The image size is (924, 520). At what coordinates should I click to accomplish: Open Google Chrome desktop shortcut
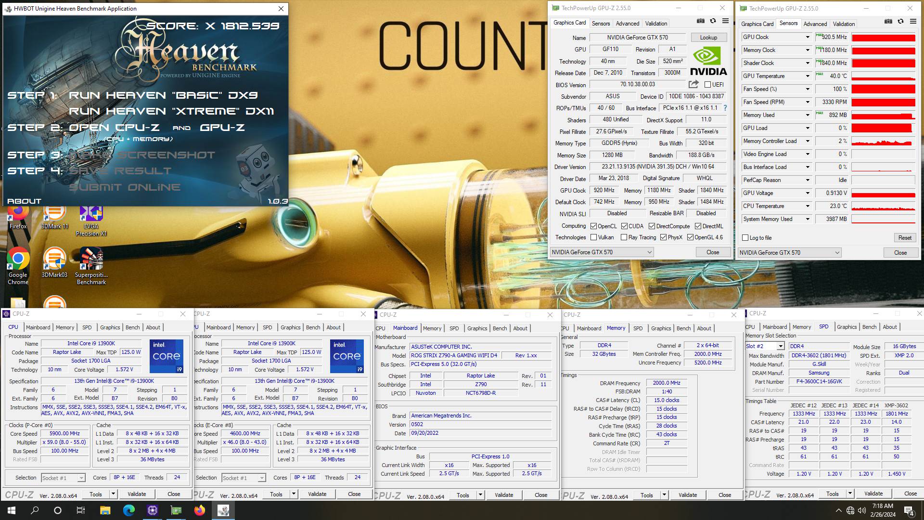[x=18, y=266]
